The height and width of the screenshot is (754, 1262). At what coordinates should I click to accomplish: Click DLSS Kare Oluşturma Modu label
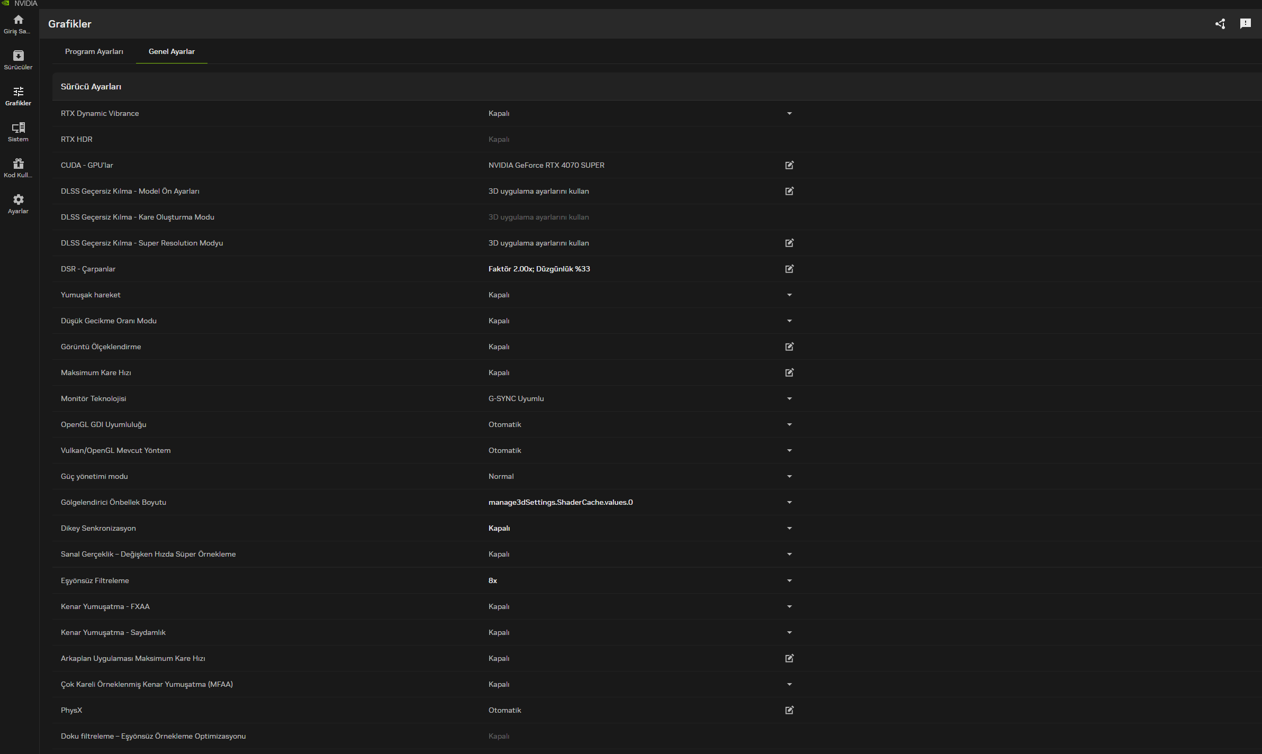coord(138,217)
